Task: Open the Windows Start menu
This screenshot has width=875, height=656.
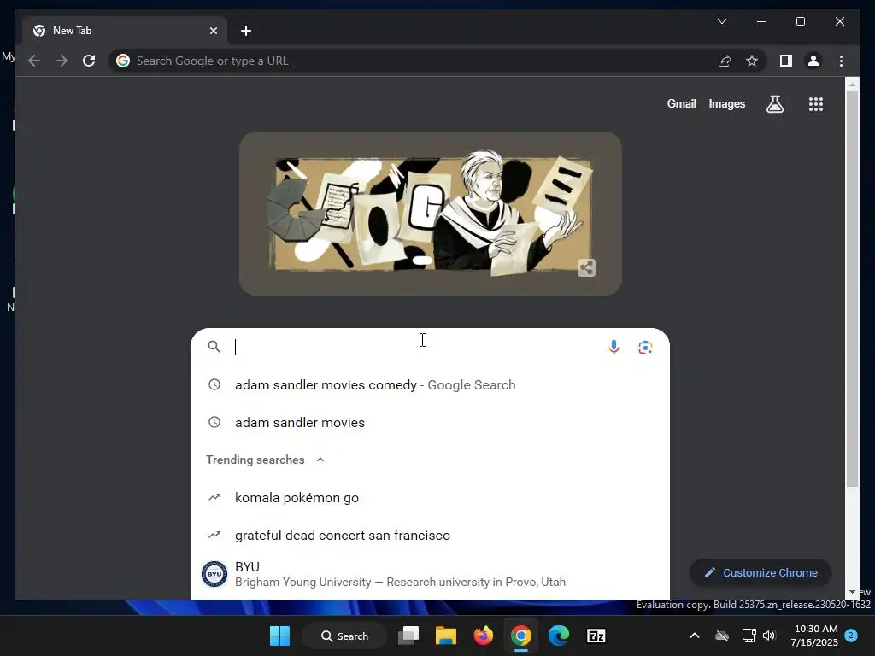Action: pyautogui.click(x=279, y=635)
